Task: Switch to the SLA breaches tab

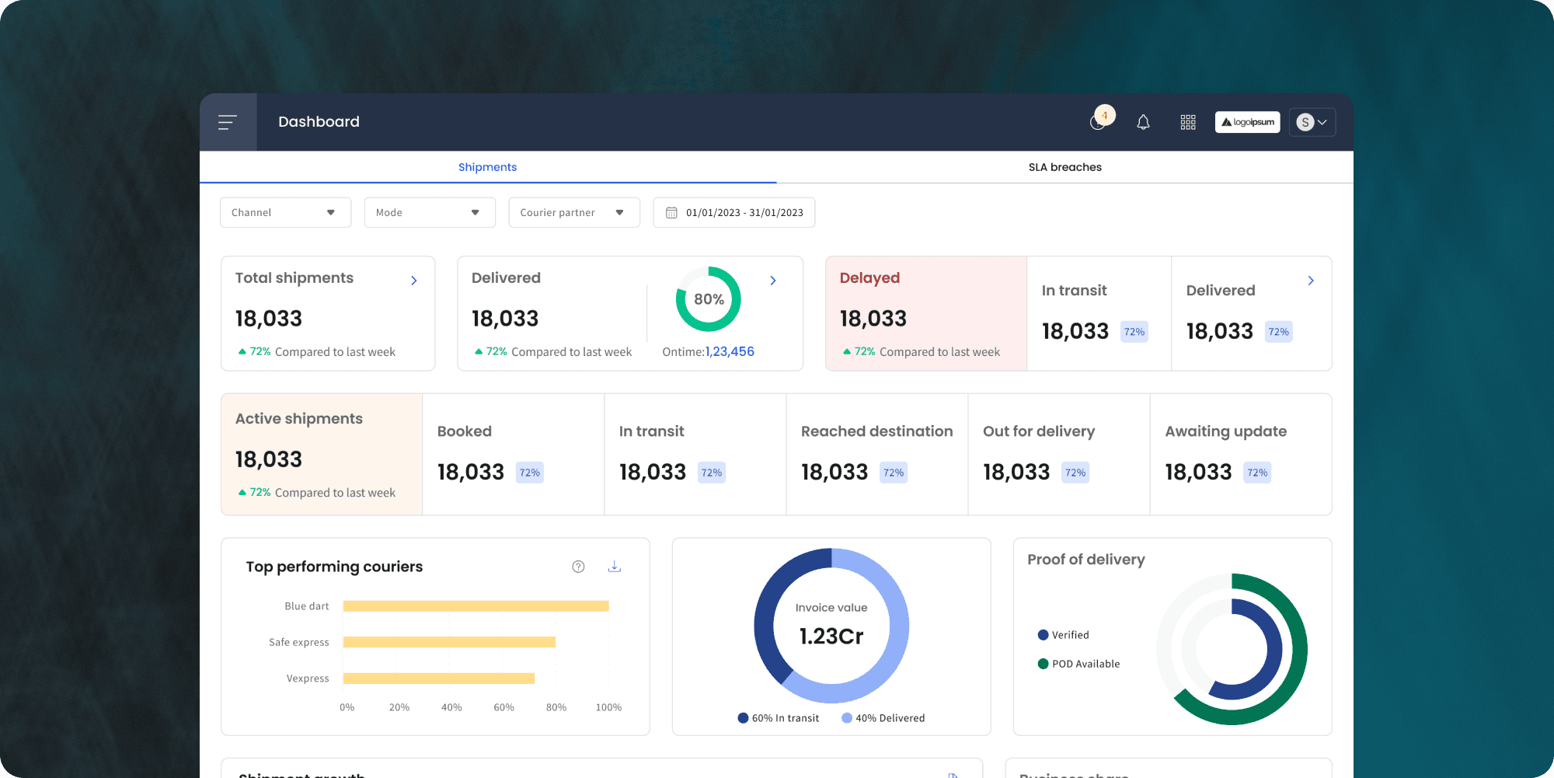Action: (1064, 167)
